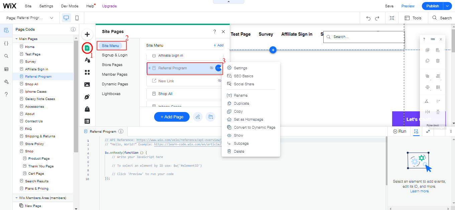Click the Publish button

(x=433, y=6)
